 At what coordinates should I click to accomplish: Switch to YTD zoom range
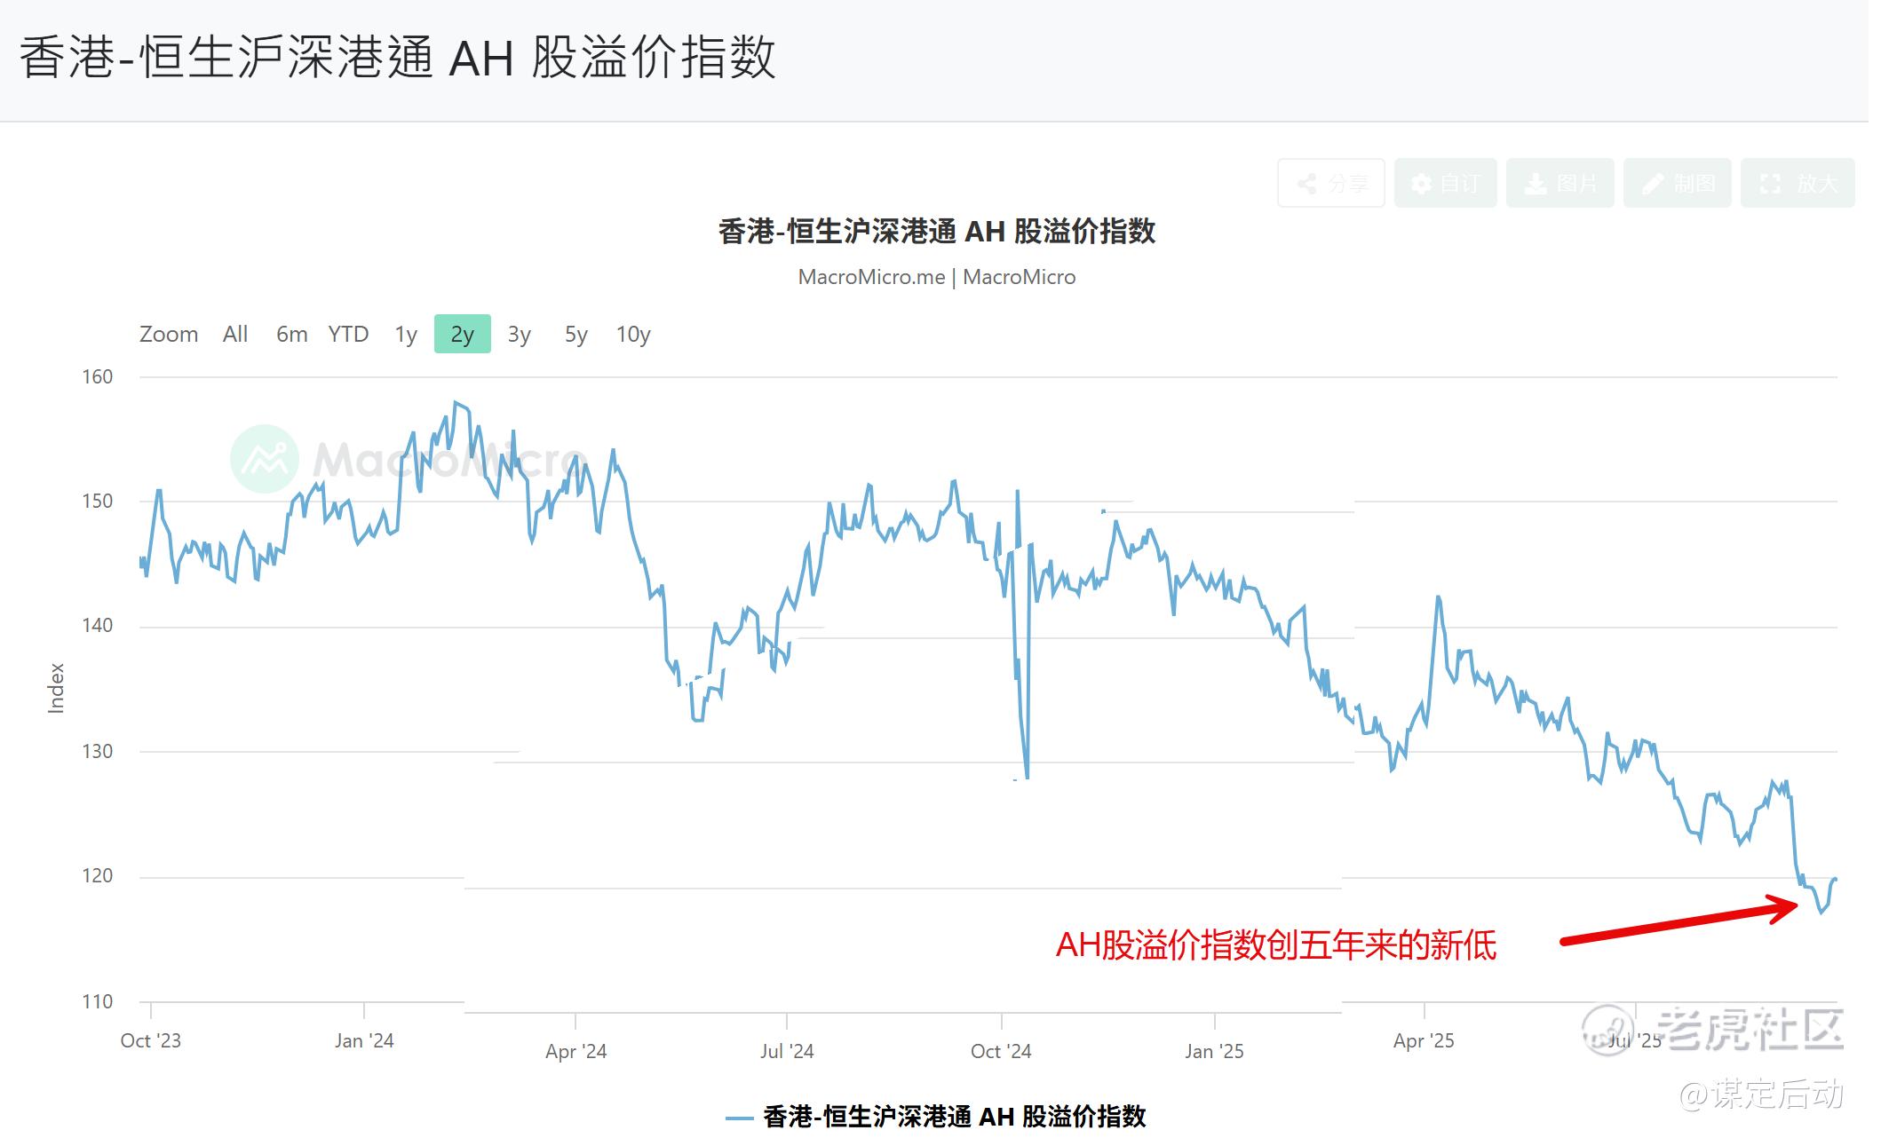click(x=348, y=335)
